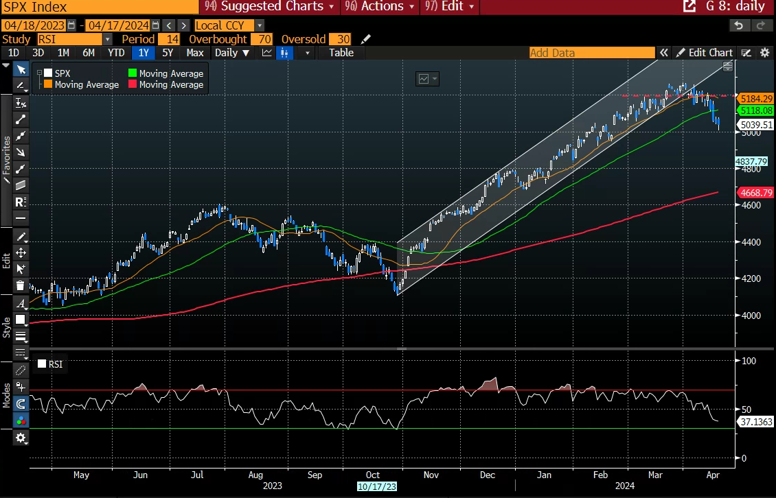Viewport: 776px width, 498px height.
Task: Click the Edit Chart button
Action: (705, 52)
